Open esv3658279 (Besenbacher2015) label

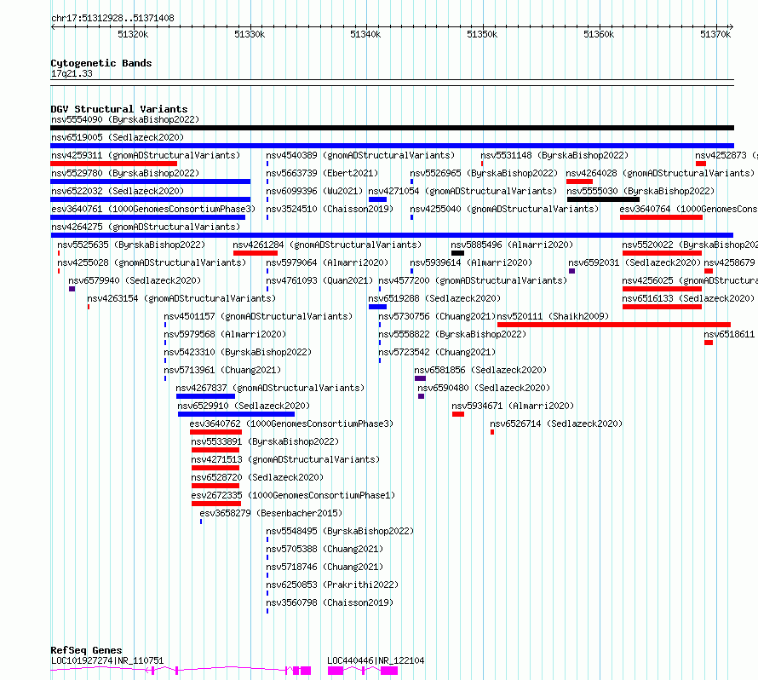[271, 513]
